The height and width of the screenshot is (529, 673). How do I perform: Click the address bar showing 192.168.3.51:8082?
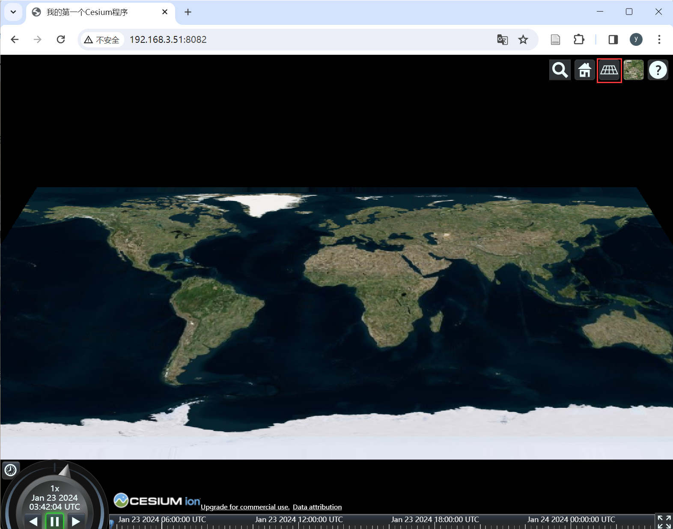click(308, 39)
